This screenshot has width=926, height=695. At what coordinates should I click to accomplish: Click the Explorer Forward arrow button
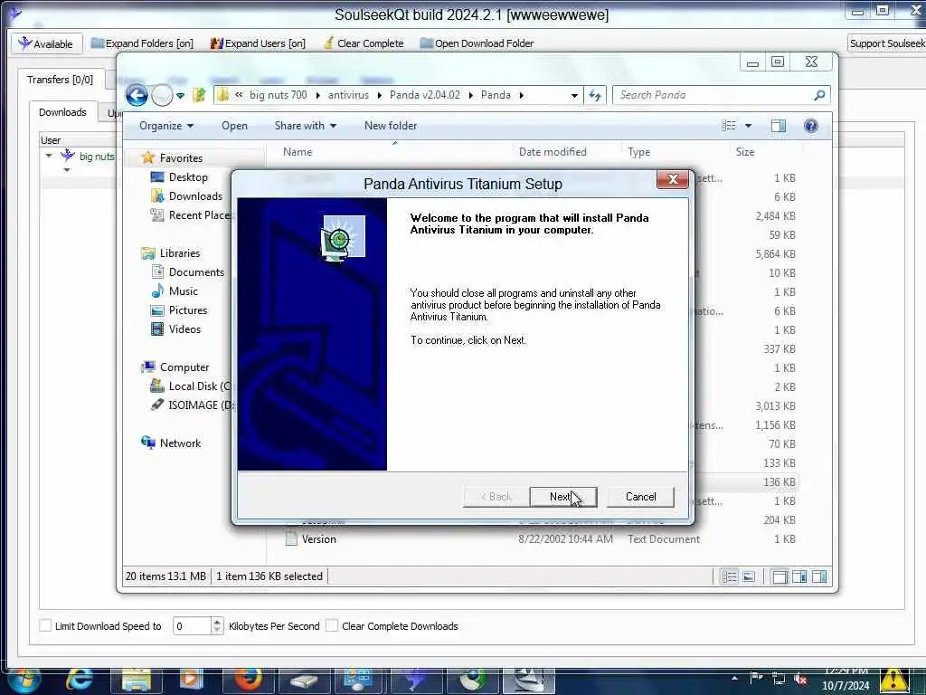162,94
